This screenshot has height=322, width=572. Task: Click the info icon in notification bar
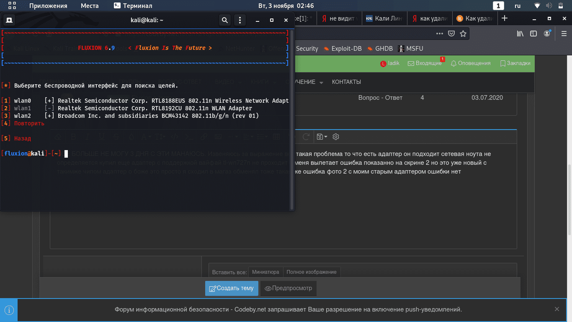pyautogui.click(x=9, y=310)
